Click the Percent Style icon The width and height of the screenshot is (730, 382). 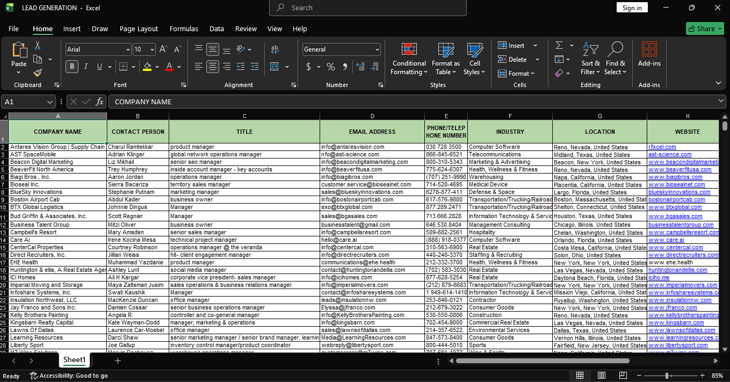pos(331,67)
